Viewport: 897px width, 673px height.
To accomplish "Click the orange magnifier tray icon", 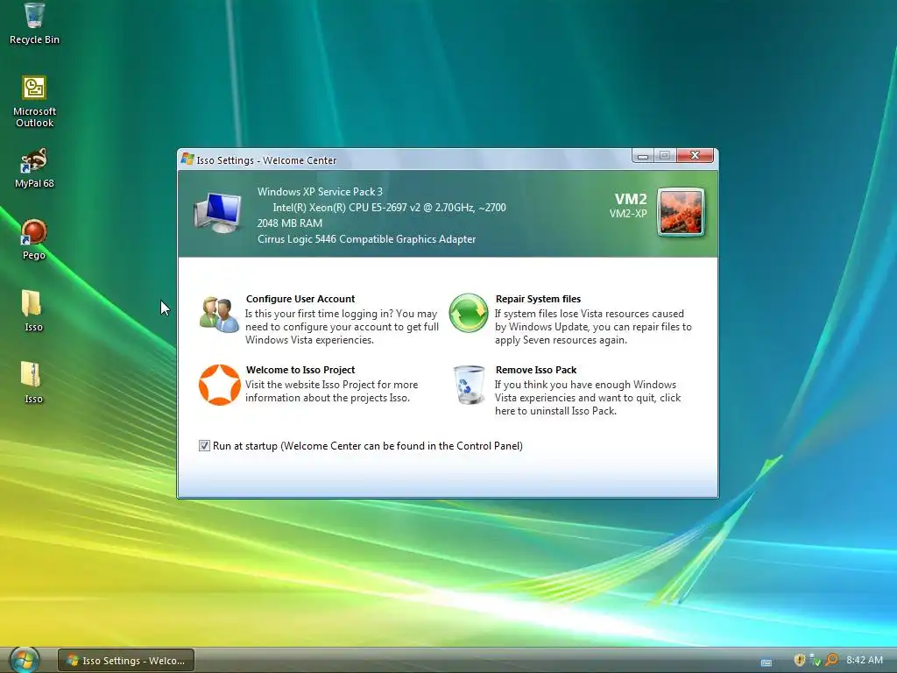I will click(x=831, y=660).
